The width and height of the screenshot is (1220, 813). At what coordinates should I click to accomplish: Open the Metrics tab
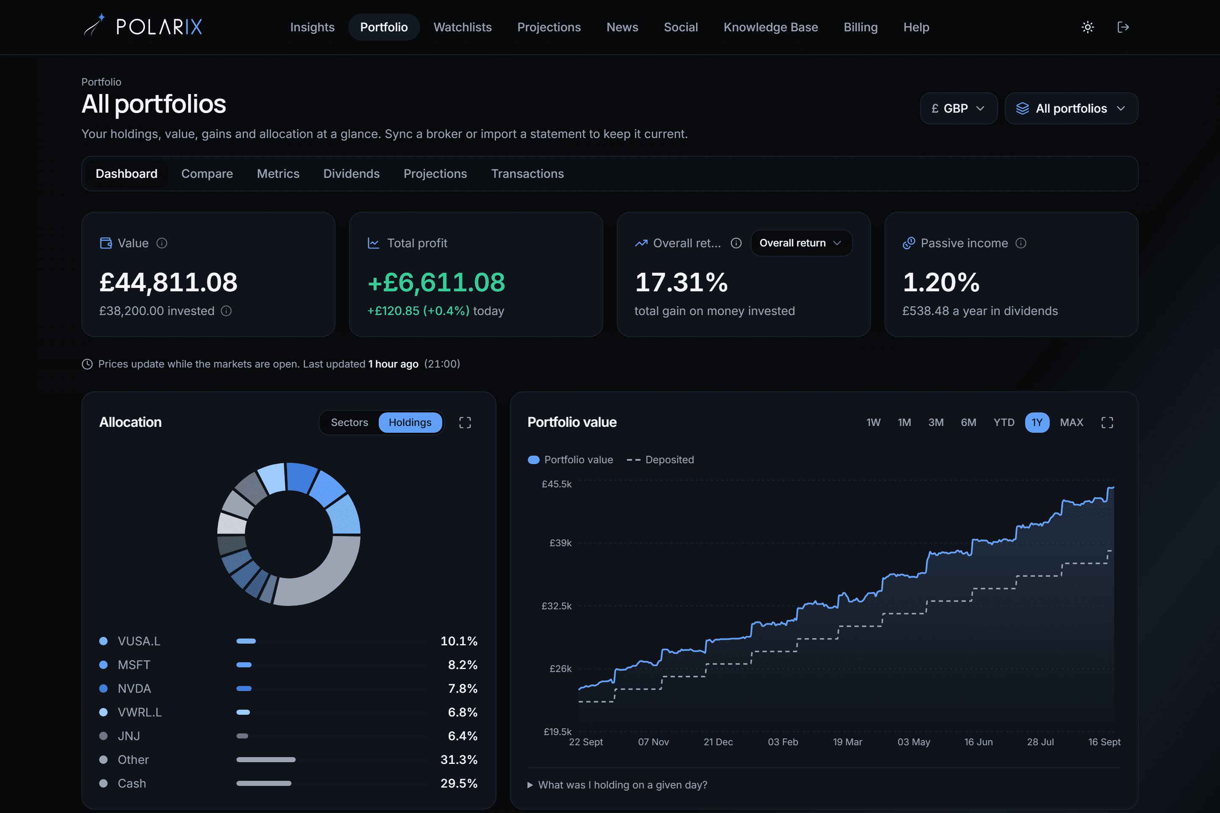pos(278,174)
